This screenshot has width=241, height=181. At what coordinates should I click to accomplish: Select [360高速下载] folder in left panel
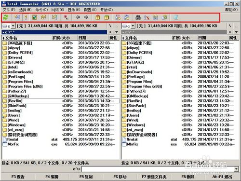click(61, 43)
